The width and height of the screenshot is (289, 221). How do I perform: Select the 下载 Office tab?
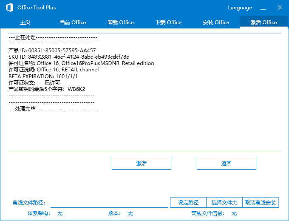click(168, 23)
